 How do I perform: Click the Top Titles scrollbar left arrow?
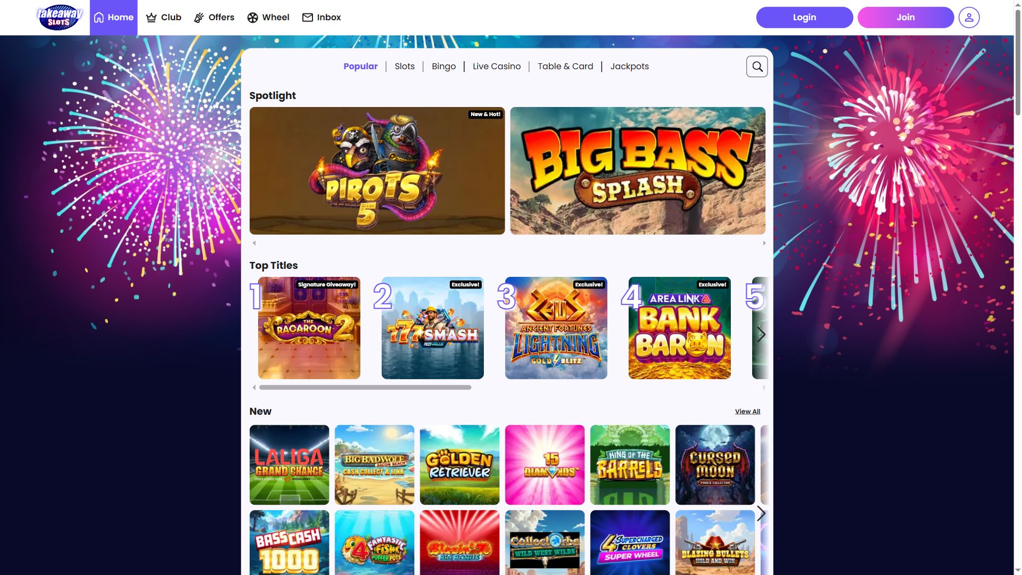254,387
